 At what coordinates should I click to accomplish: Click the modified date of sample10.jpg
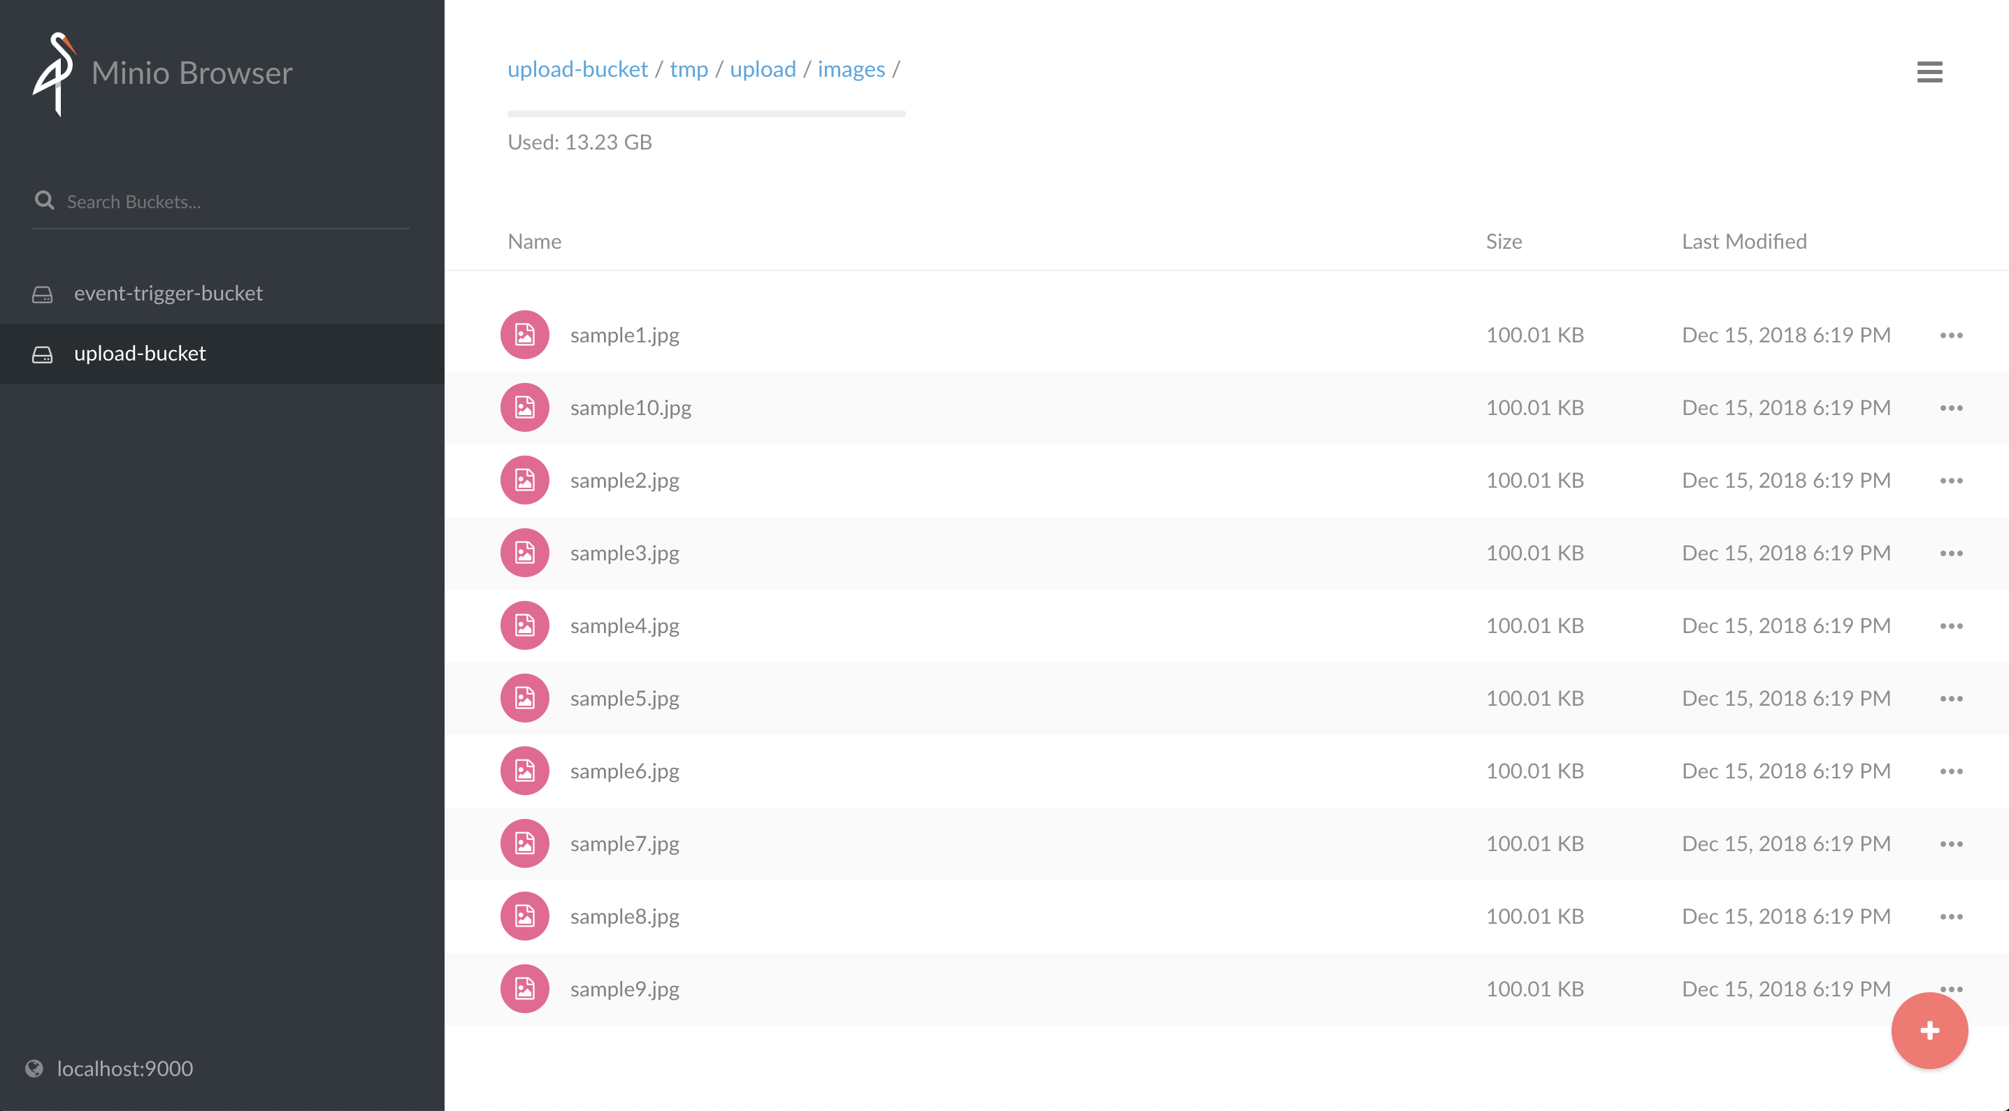(1786, 407)
